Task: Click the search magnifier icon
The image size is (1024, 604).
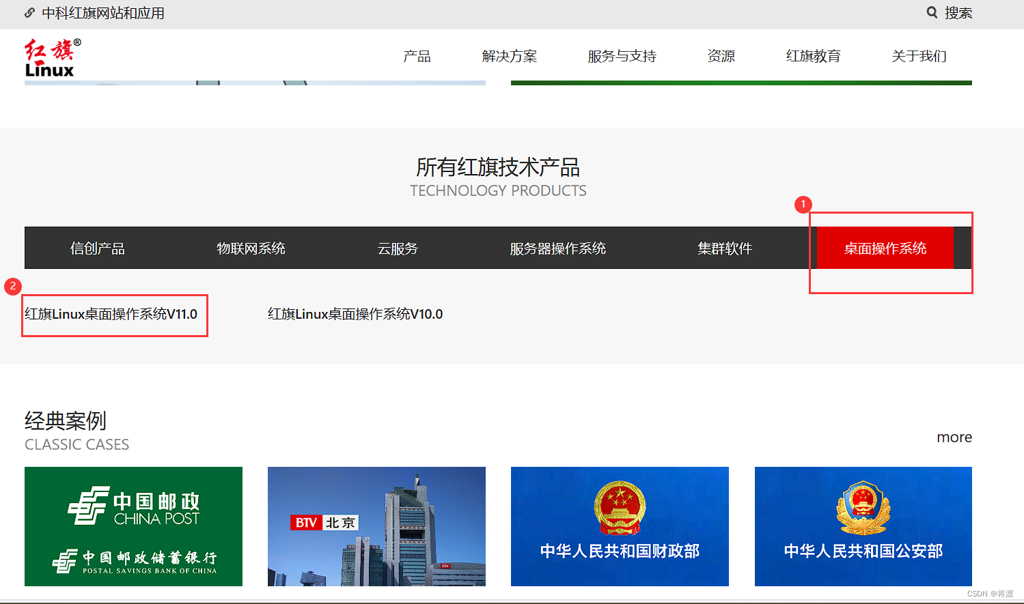Action: 932,12
